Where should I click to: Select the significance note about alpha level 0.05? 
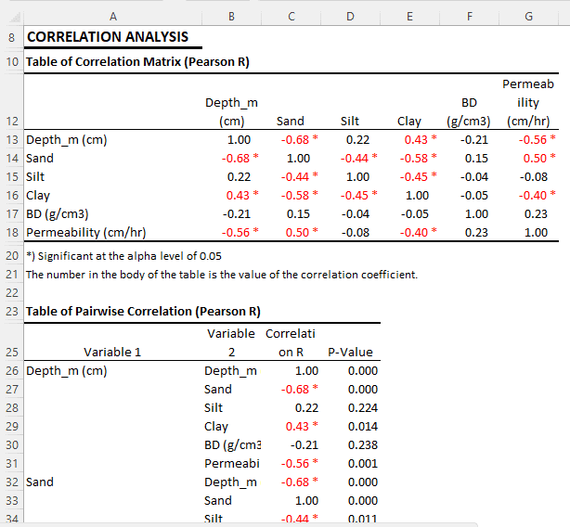coord(123,256)
